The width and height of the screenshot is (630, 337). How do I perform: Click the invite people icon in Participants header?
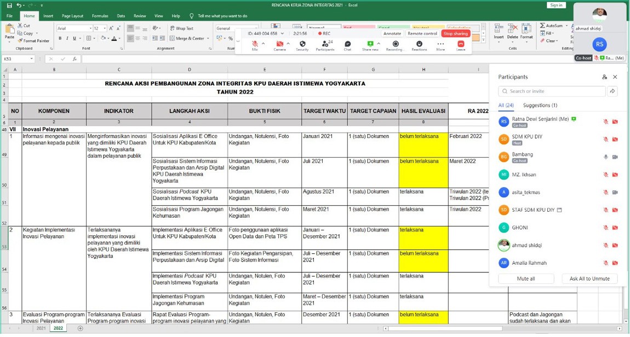point(604,77)
